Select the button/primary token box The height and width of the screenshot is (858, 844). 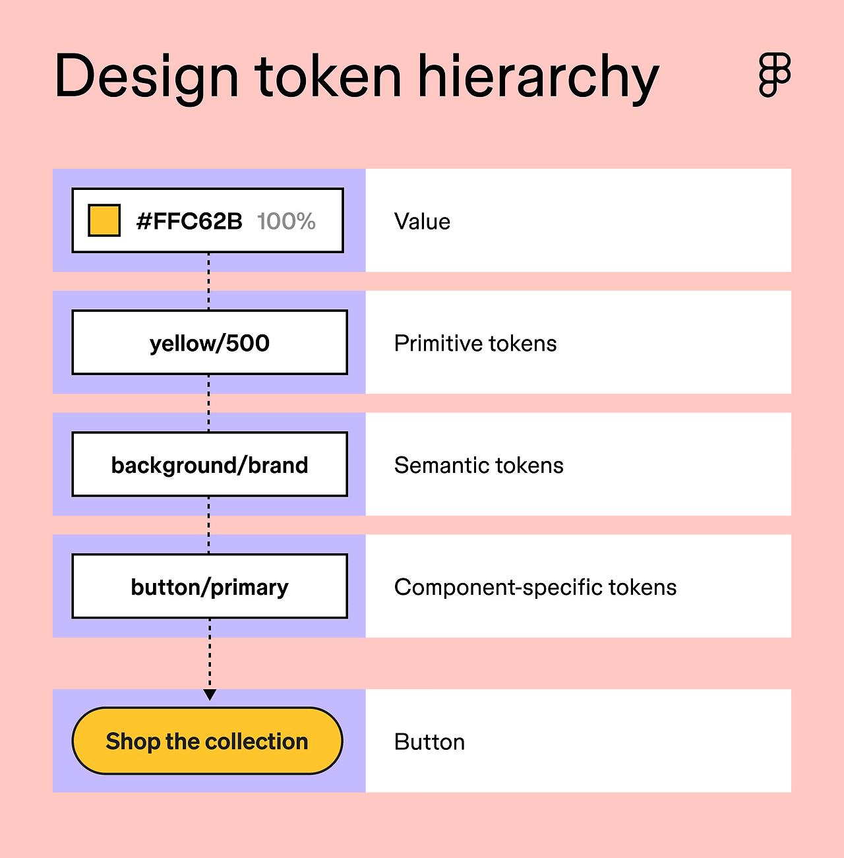(210, 586)
